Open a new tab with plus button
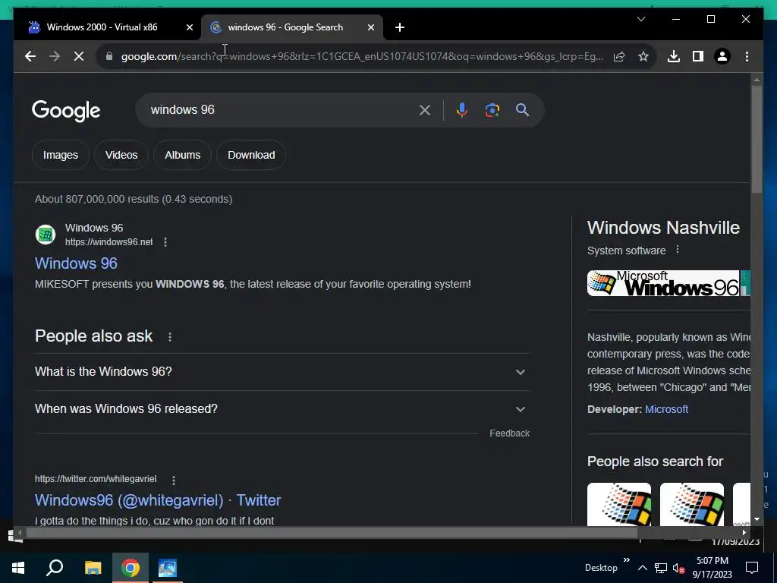Image resolution: width=777 pixels, height=583 pixels. 400,27
